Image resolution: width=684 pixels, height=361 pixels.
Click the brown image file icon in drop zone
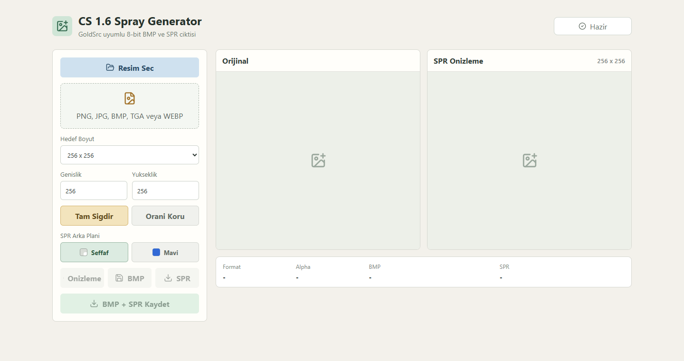coord(130,98)
